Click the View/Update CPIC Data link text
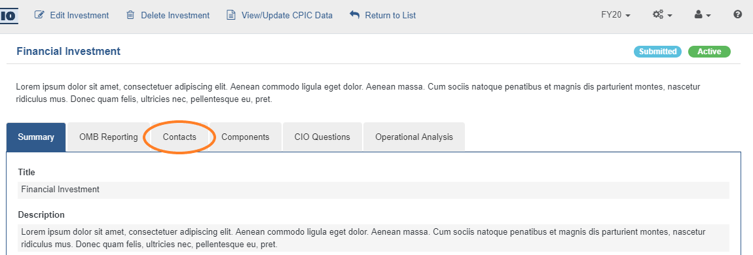Screen dimensions: 753x255 (x=287, y=15)
